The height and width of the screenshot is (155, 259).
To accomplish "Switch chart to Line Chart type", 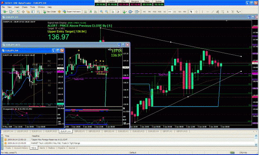I will (x=96, y=12).
